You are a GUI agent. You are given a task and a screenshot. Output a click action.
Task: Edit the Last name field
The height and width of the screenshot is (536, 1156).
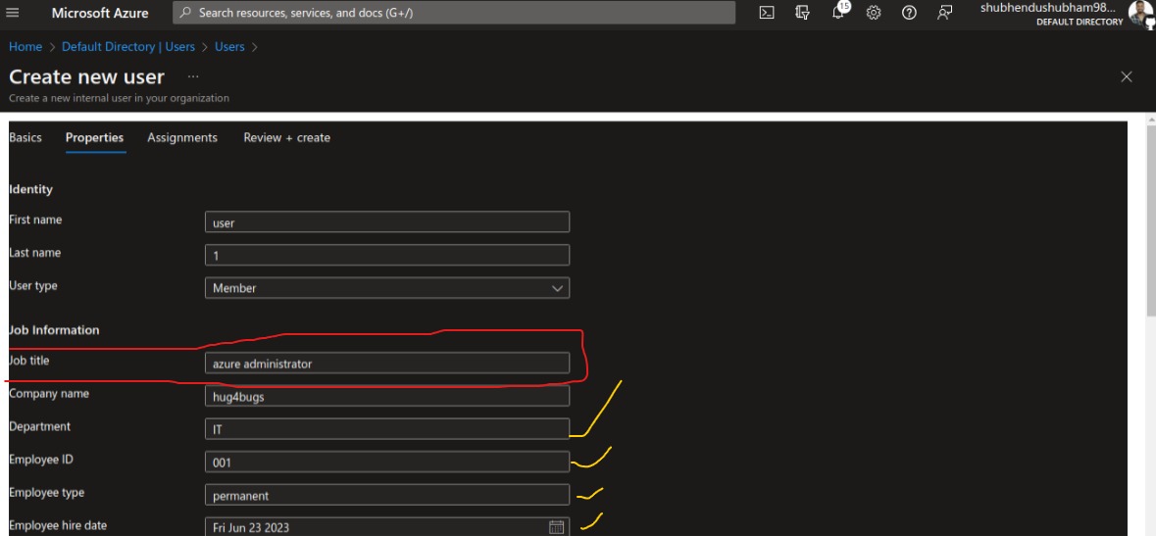pos(387,255)
